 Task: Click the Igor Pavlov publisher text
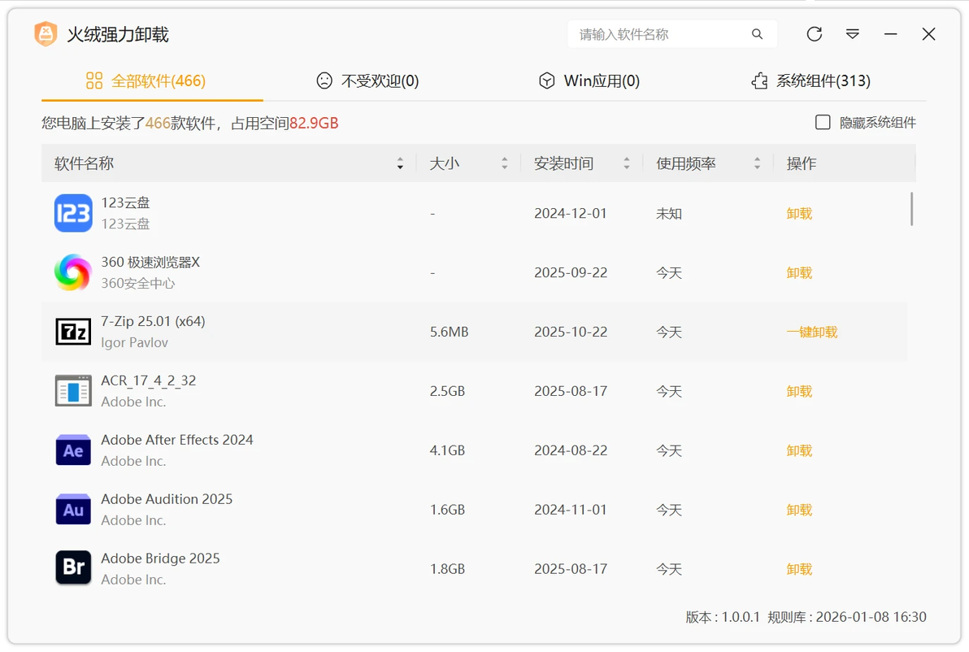click(135, 342)
